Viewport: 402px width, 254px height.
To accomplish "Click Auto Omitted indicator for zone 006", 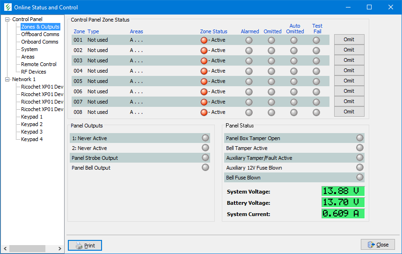I will tap(294, 92).
